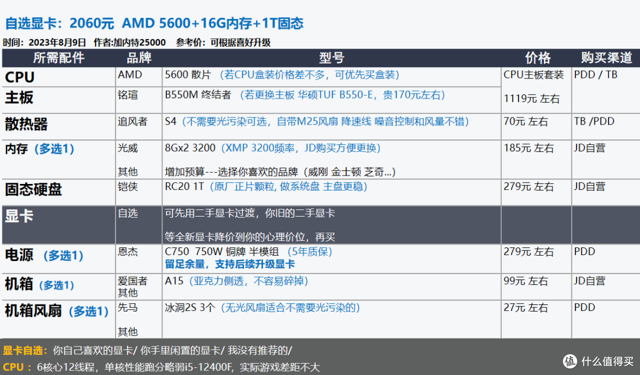This screenshot has height=375, width=640.
Task: Click the brand cell '爱国者'
Action: pos(132,281)
